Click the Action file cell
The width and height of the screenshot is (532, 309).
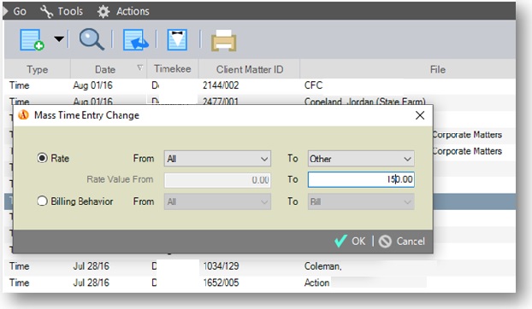pyautogui.click(x=317, y=283)
